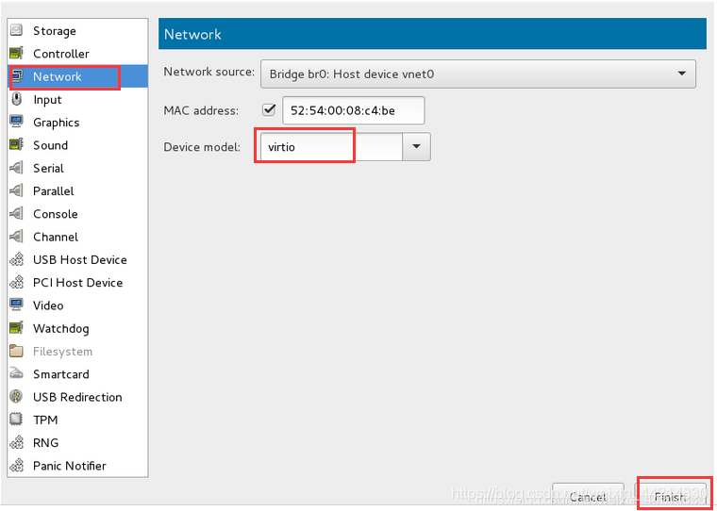Image resolution: width=717 pixels, height=511 pixels.
Task: Click the Watchdog card icon
Action: (16, 328)
